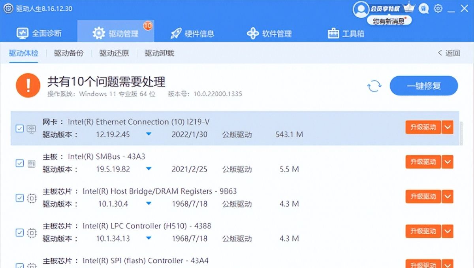Open version dropdown for driver 12.19.2.45
Screen dimensions: 474x268
click(149, 134)
